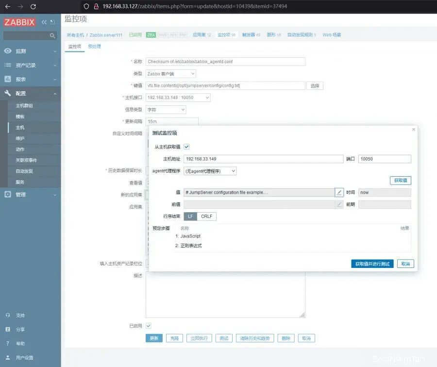Collapse the sidebar with double-chevron icon
The image size is (437, 367).
44,22
